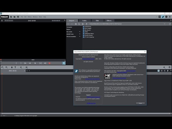Click the Delete trash icon
The width and height of the screenshot is (172, 129).
coord(12,67)
